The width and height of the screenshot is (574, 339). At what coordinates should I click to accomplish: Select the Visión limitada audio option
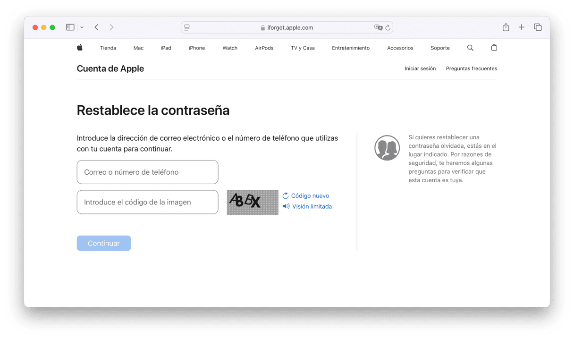pyautogui.click(x=307, y=206)
